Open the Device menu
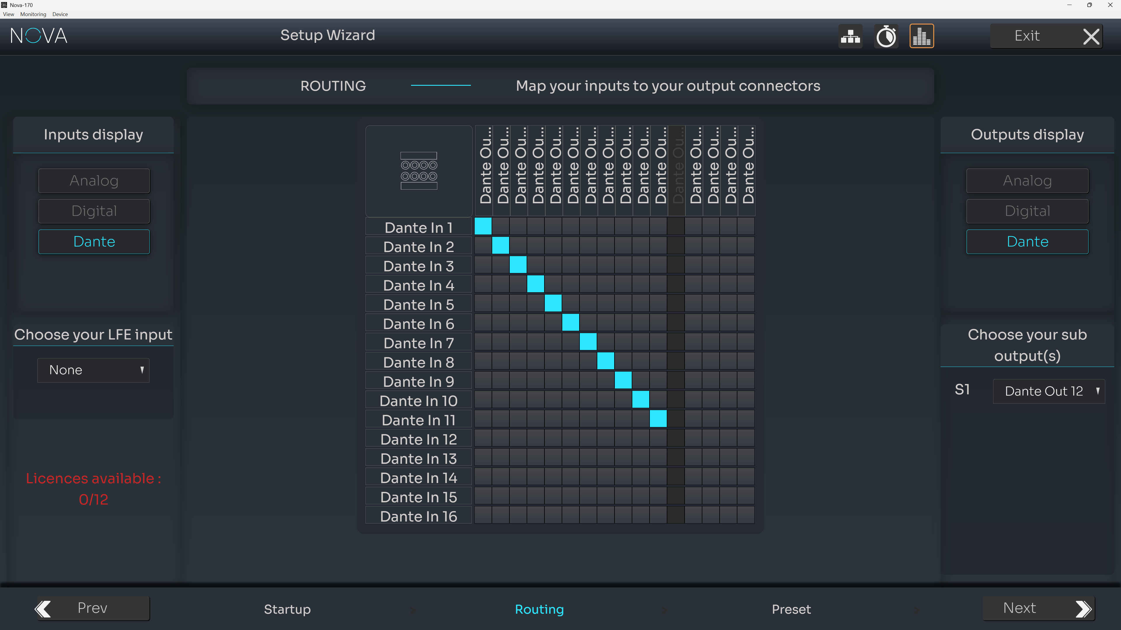Image resolution: width=1121 pixels, height=630 pixels. click(x=60, y=14)
